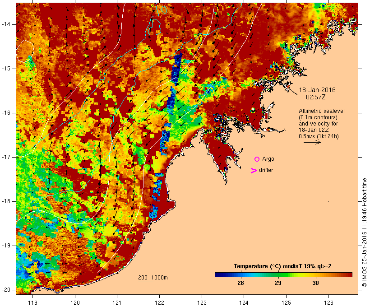370x307 pixels.
Task: Click the IMOS copyright timestamp text
Action: click(365, 233)
